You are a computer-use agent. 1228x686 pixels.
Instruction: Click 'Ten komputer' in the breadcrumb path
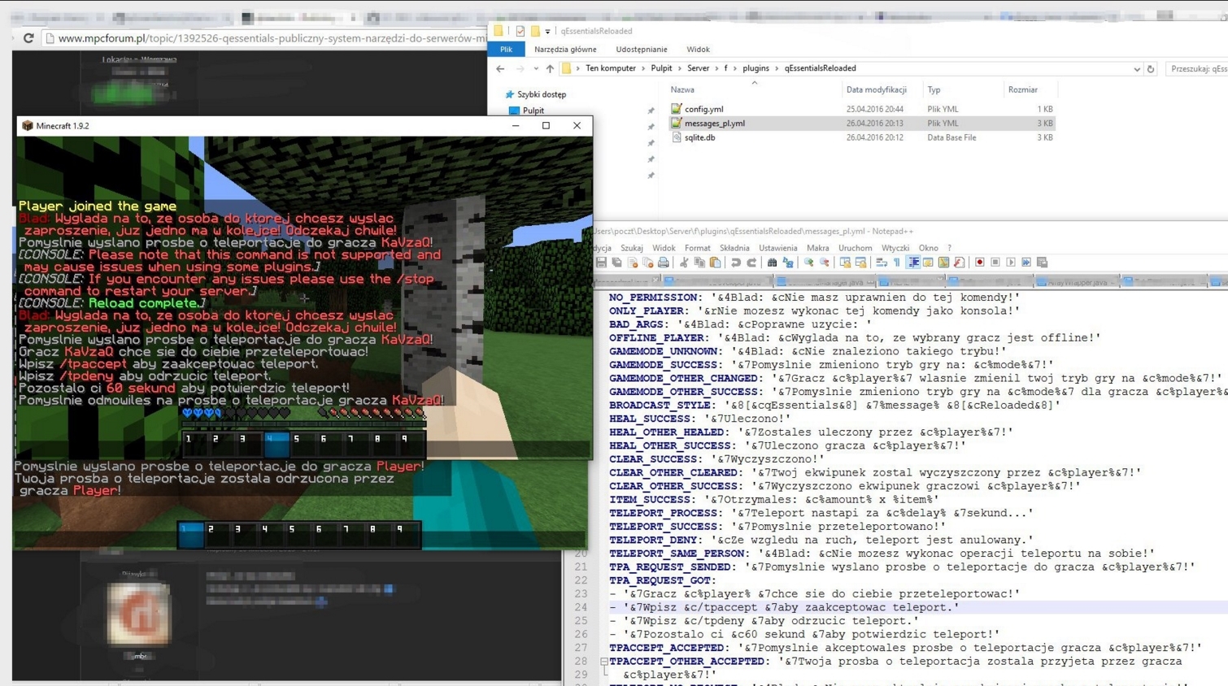(611, 68)
